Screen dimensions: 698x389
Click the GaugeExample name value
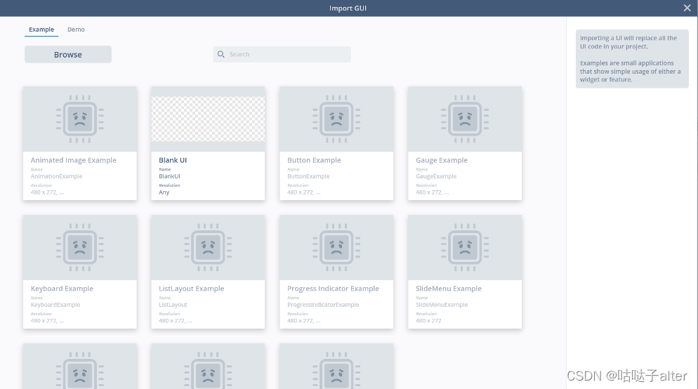coord(436,176)
